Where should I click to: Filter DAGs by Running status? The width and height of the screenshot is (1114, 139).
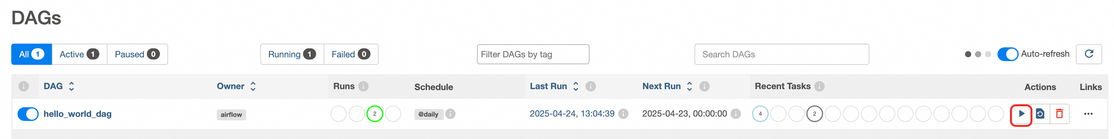point(292,55)
